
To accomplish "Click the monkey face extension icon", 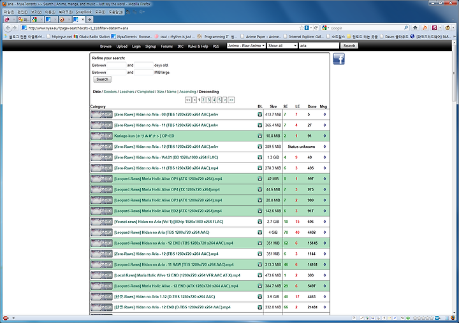I will click(448, 28).
